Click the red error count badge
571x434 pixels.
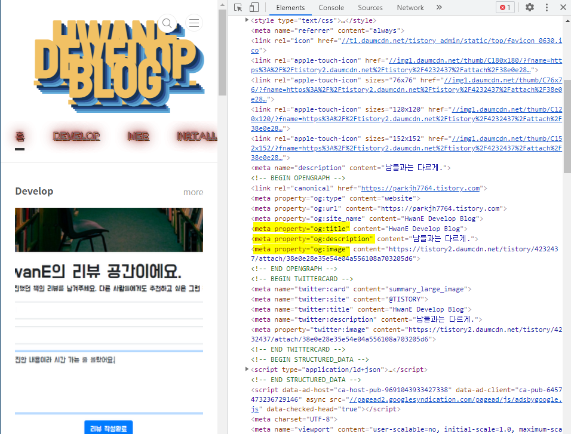505,7
